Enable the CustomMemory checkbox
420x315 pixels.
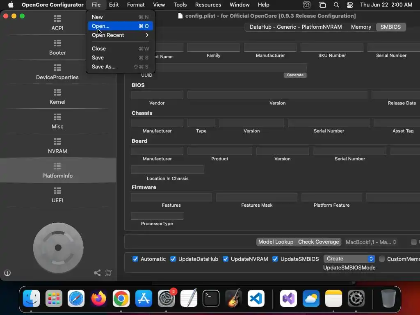click(382, 259)
